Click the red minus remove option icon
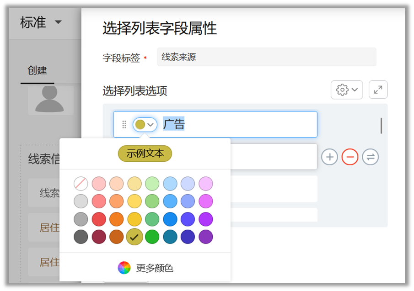This screenshot has height=291, width=414. (350, 157)
